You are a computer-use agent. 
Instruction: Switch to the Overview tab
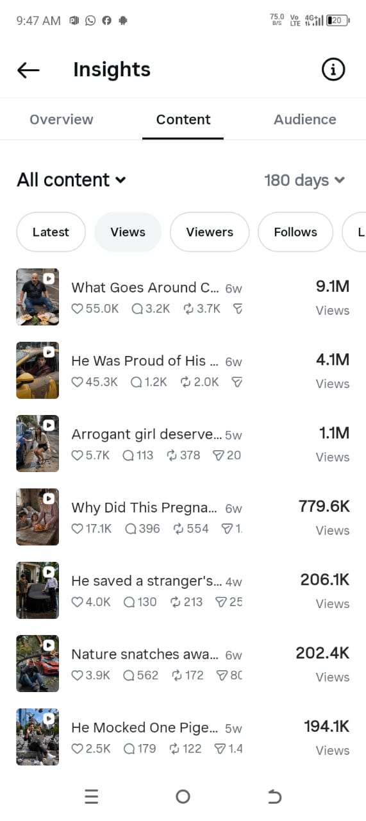point(62,119)
